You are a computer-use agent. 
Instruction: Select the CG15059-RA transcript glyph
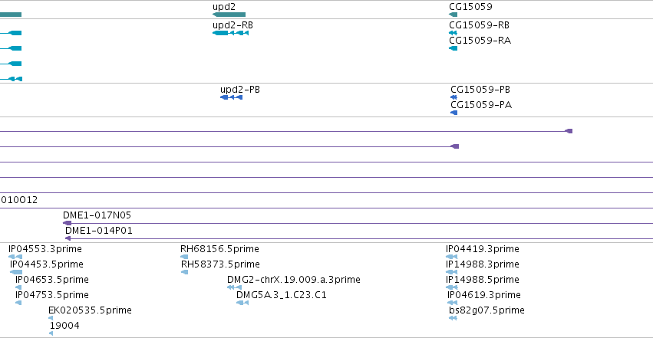[x=453, y=48]
